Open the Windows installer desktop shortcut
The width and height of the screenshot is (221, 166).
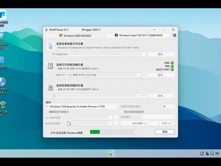click(x=2, y=38)
